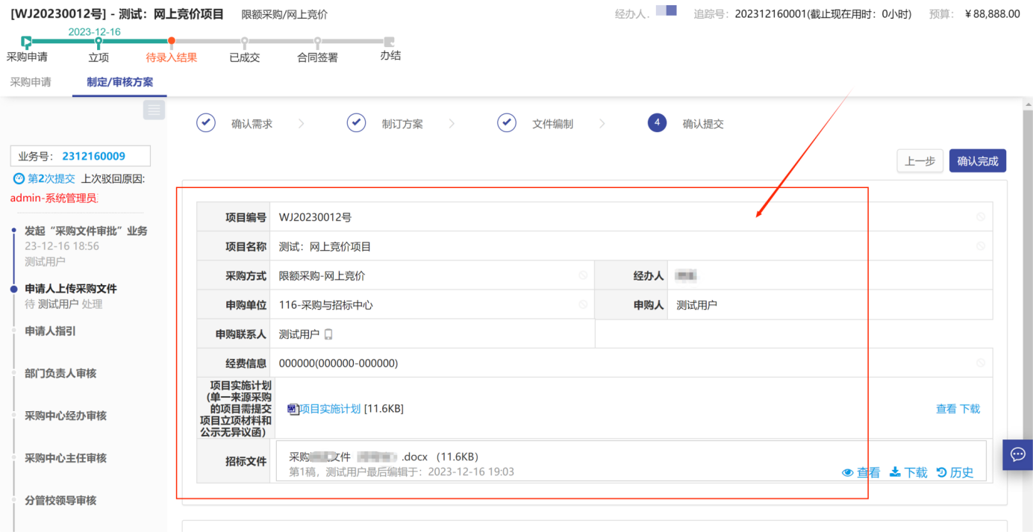The image size is (1033, 532).
Task: Click the history icon beside 历史
Action: point(941,472)
